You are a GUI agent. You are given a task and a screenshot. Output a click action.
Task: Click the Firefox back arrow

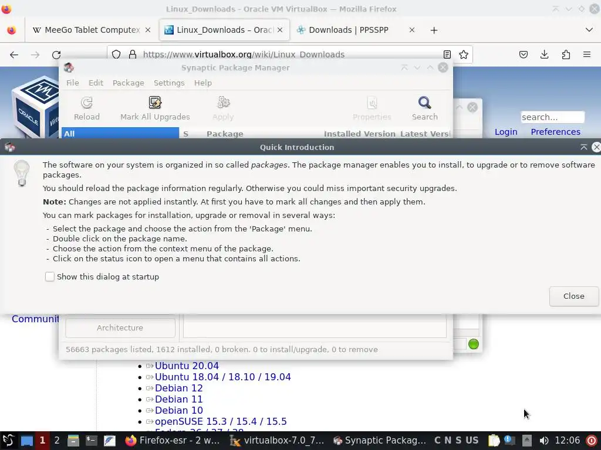pyautogui.click(x=14, y=54)
